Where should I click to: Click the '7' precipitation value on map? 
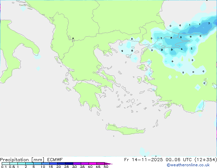tap(209, 24)
